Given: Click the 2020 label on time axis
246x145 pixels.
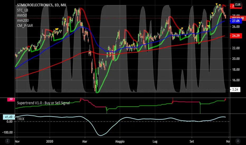Looking at the screenshot, I should (x=50, y=141).
